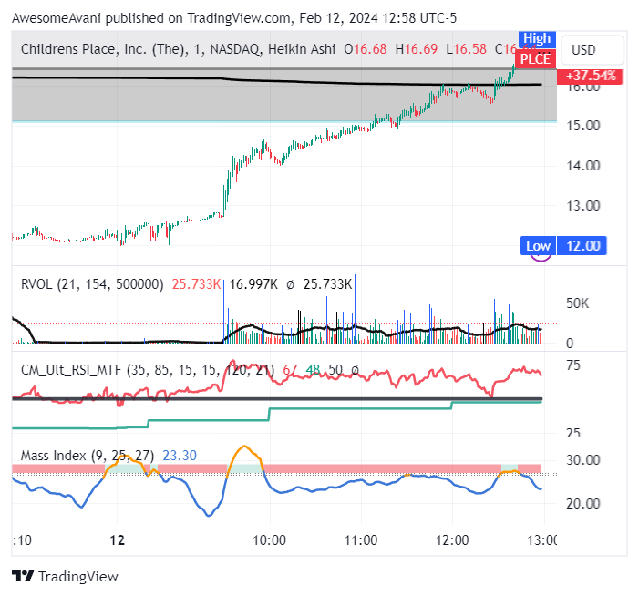639x596 pixels.
Task: Click the 30.00 Mass Index scale label
Action: (583, 460)
